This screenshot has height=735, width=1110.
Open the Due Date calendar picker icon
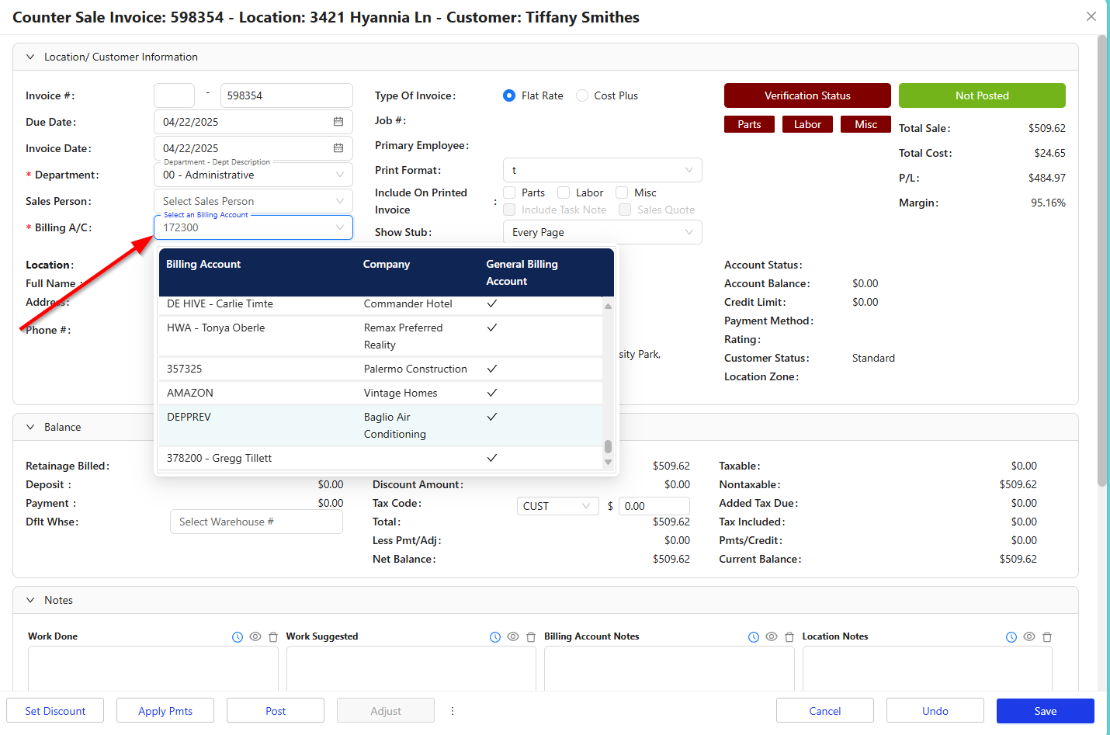click(338, 122)
